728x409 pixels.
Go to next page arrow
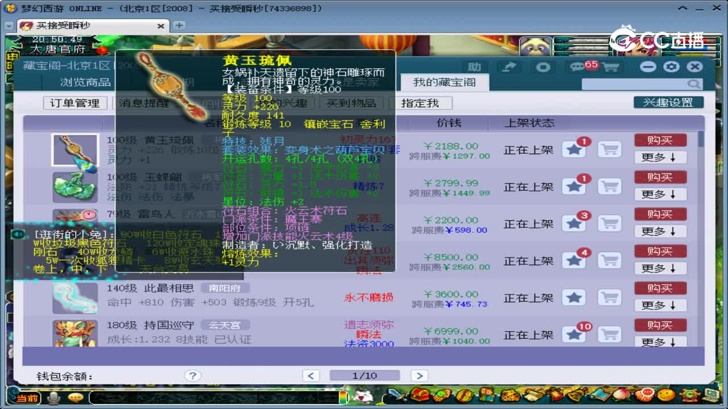coord(419,375)
